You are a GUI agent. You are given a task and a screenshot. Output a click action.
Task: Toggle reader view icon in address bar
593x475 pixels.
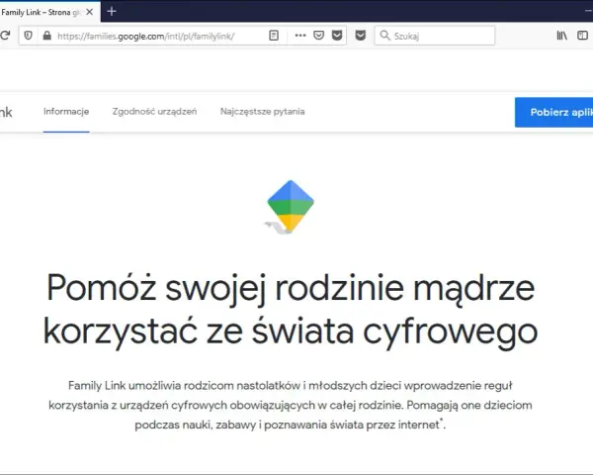274,36
